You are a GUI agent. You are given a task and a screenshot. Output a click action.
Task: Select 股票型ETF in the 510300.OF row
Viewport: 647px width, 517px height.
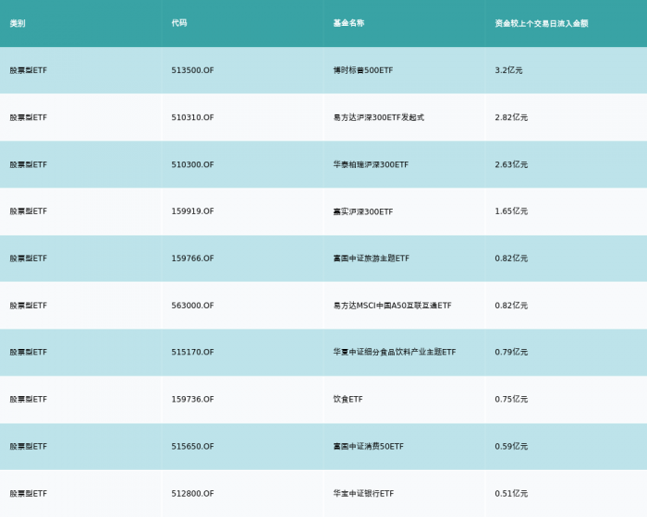click(x=29, y=164)
